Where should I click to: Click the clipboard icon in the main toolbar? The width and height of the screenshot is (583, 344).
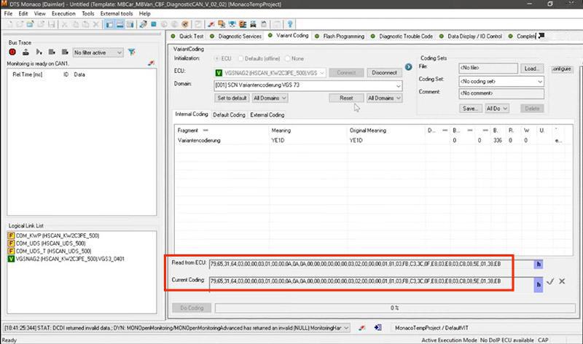click(x=264, y=24)
